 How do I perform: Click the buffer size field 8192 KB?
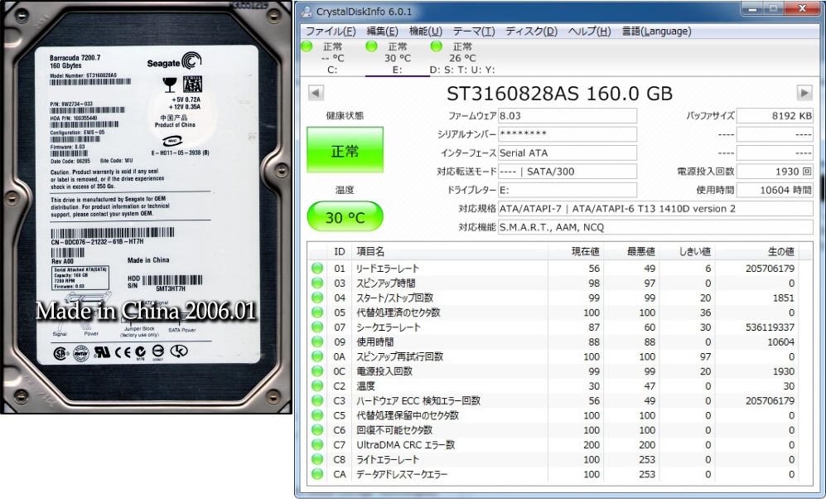775,116
